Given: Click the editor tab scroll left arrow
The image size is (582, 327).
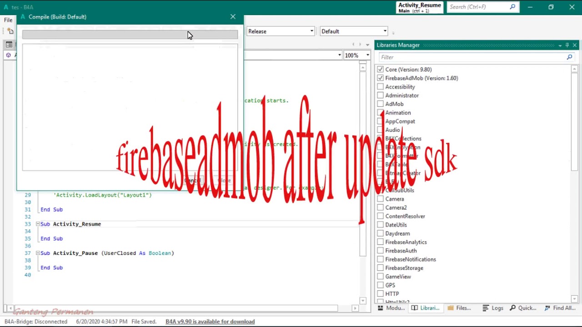Looking at the screenshot, I should pos(354,45).
